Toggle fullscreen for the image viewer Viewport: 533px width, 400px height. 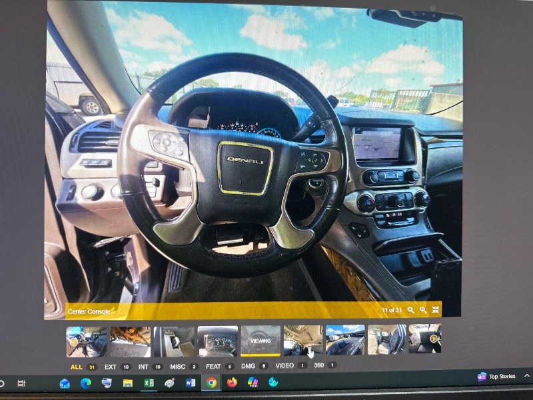click(x=436, y=309)
